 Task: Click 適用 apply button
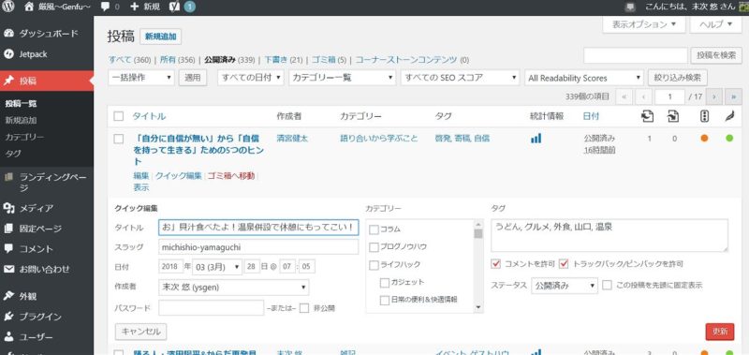point(193,78)
